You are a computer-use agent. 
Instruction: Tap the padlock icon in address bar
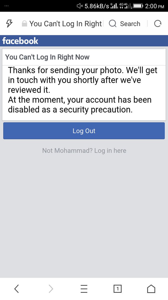24,24
